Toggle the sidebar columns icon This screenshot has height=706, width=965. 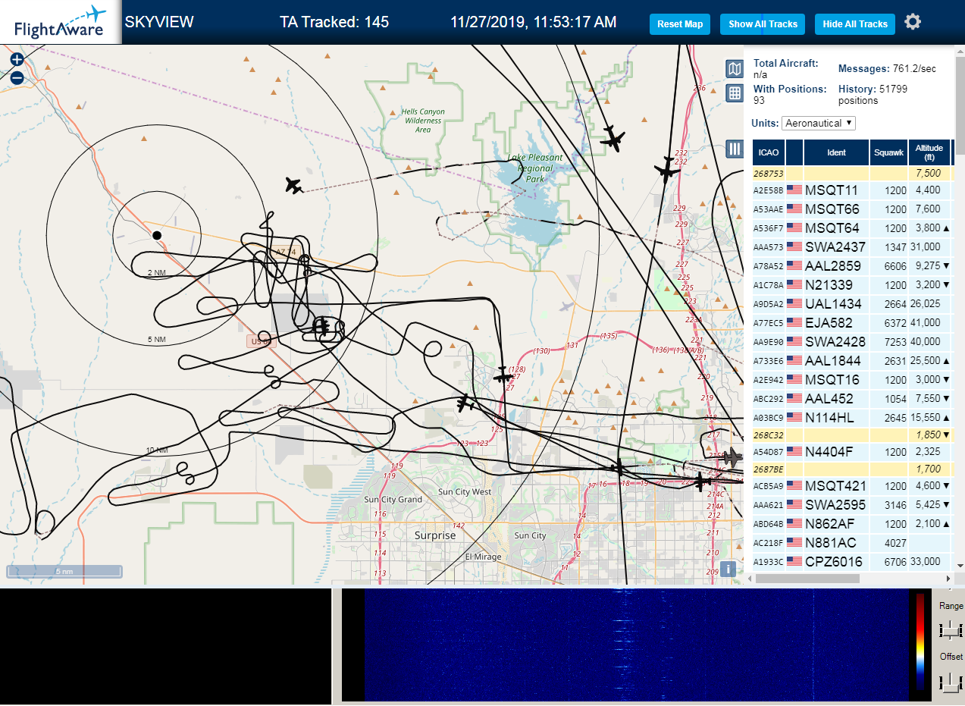734,149
